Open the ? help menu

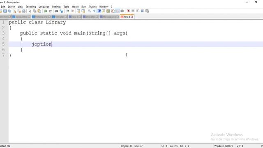click(111, 7)
